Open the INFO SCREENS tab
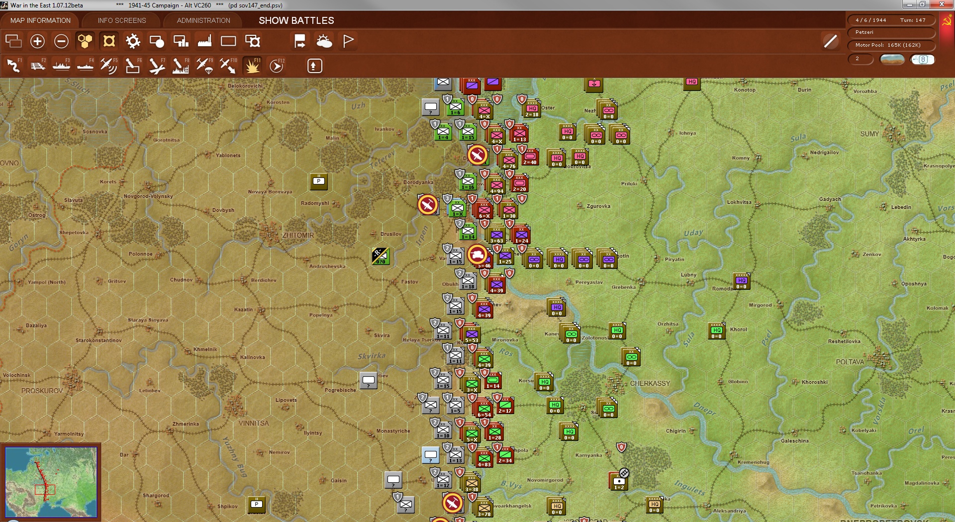 122,20
